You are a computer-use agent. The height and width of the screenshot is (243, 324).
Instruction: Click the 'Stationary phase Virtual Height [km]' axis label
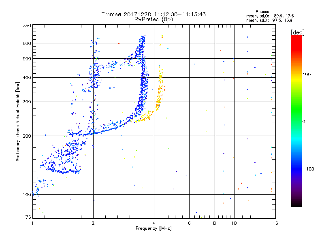point(18,122)
